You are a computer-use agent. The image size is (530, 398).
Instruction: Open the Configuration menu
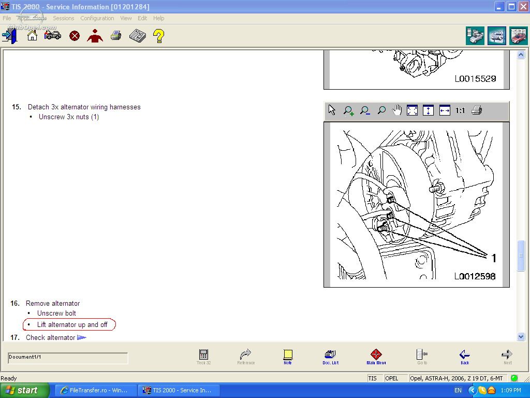(x=97, y=18)
